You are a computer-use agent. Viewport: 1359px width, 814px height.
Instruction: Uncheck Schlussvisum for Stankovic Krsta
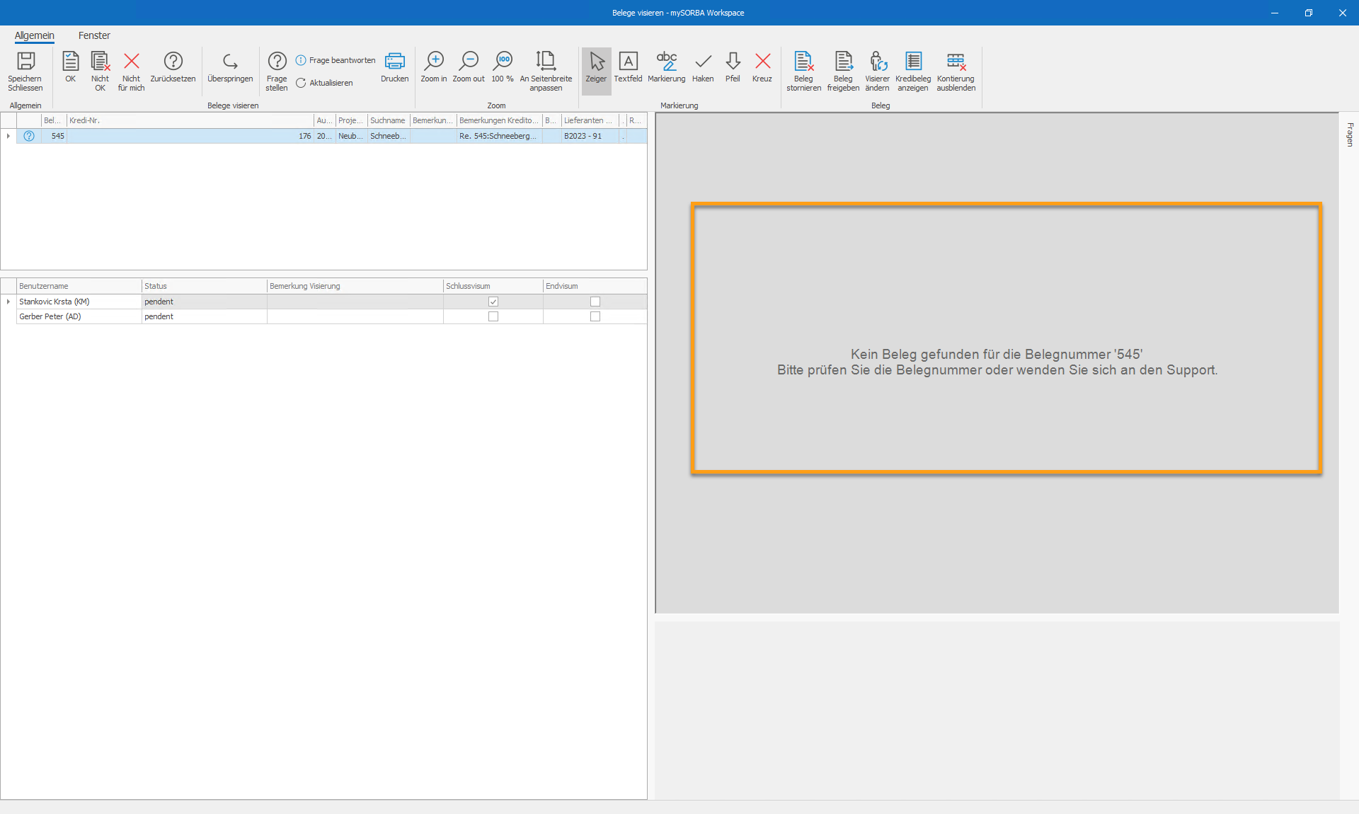[493, 302]
